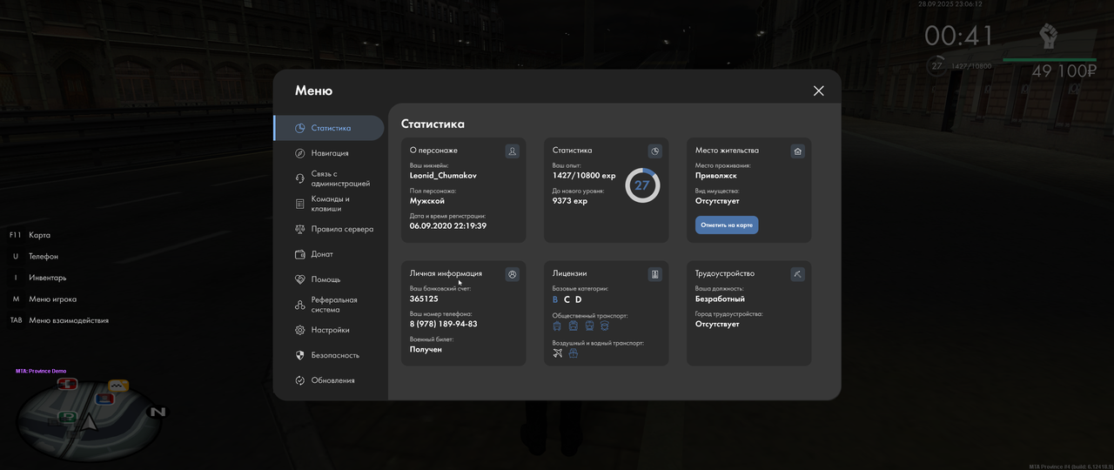Click the Отметить на карте button
Screen dimensions: 1114x470
[x=727, y=225]
